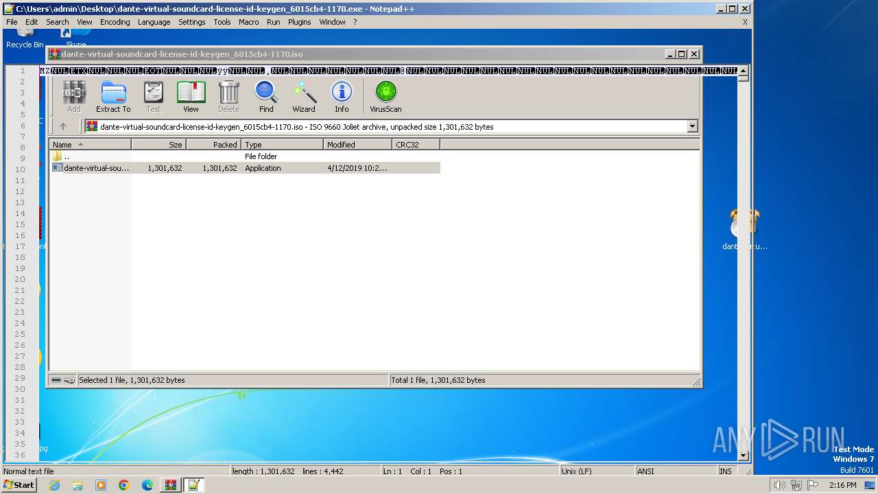Go up one folder level arrow
The width and height of the screenshot is (878, 494).
[63, 126]
